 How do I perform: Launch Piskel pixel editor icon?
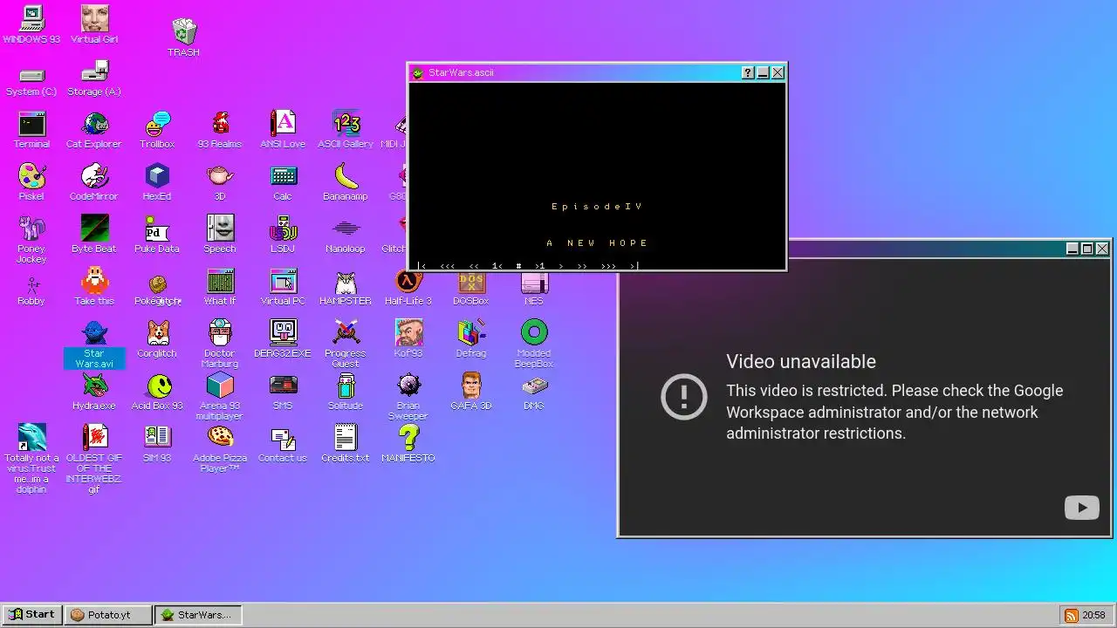click(x=31, y=182)
